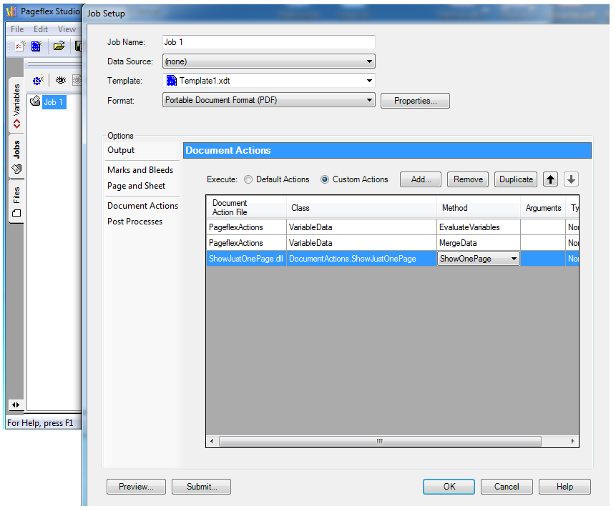Click the eye preview icon in Jobs panel
Screen dimensions: 616x511
[60, 80]
